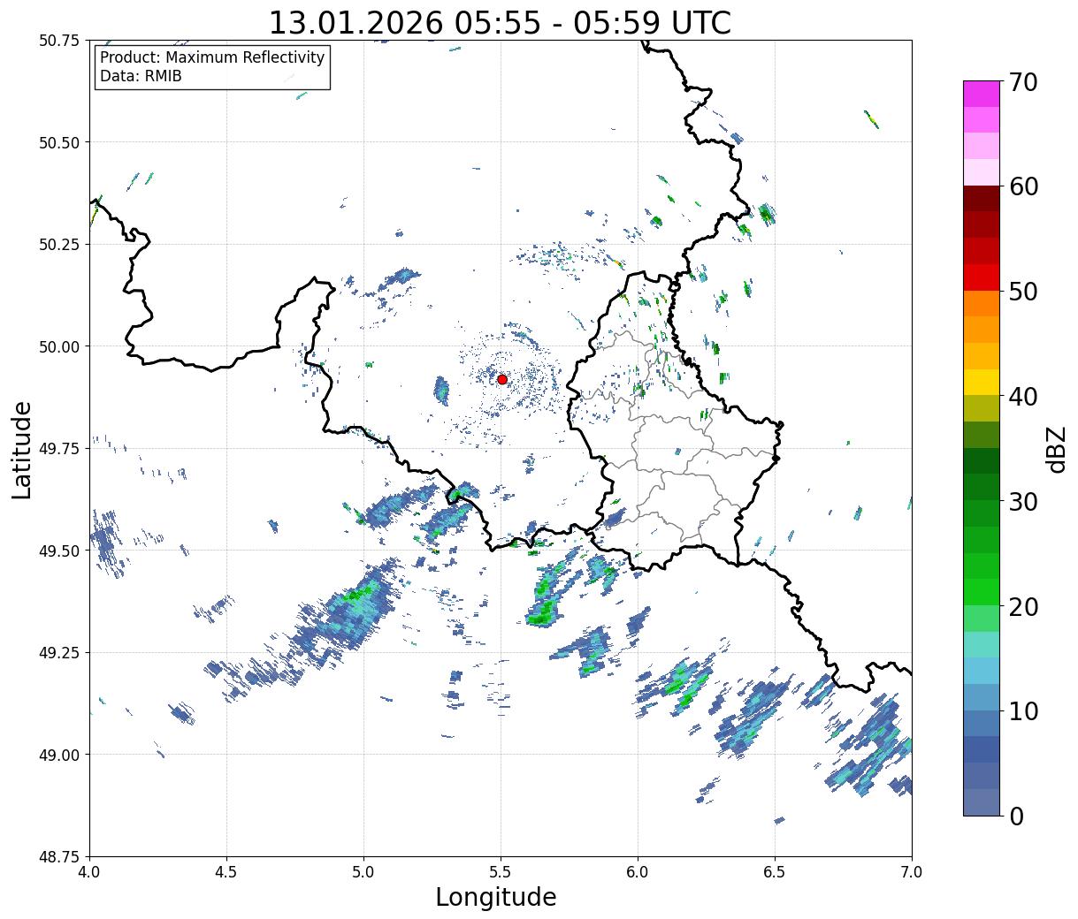Click the latitude tick label 50.75
This screenshot has height=919, width=1078.
pos(59,40)
